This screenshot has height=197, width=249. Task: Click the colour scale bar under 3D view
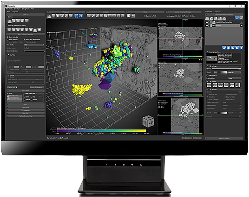coord(101,131)
